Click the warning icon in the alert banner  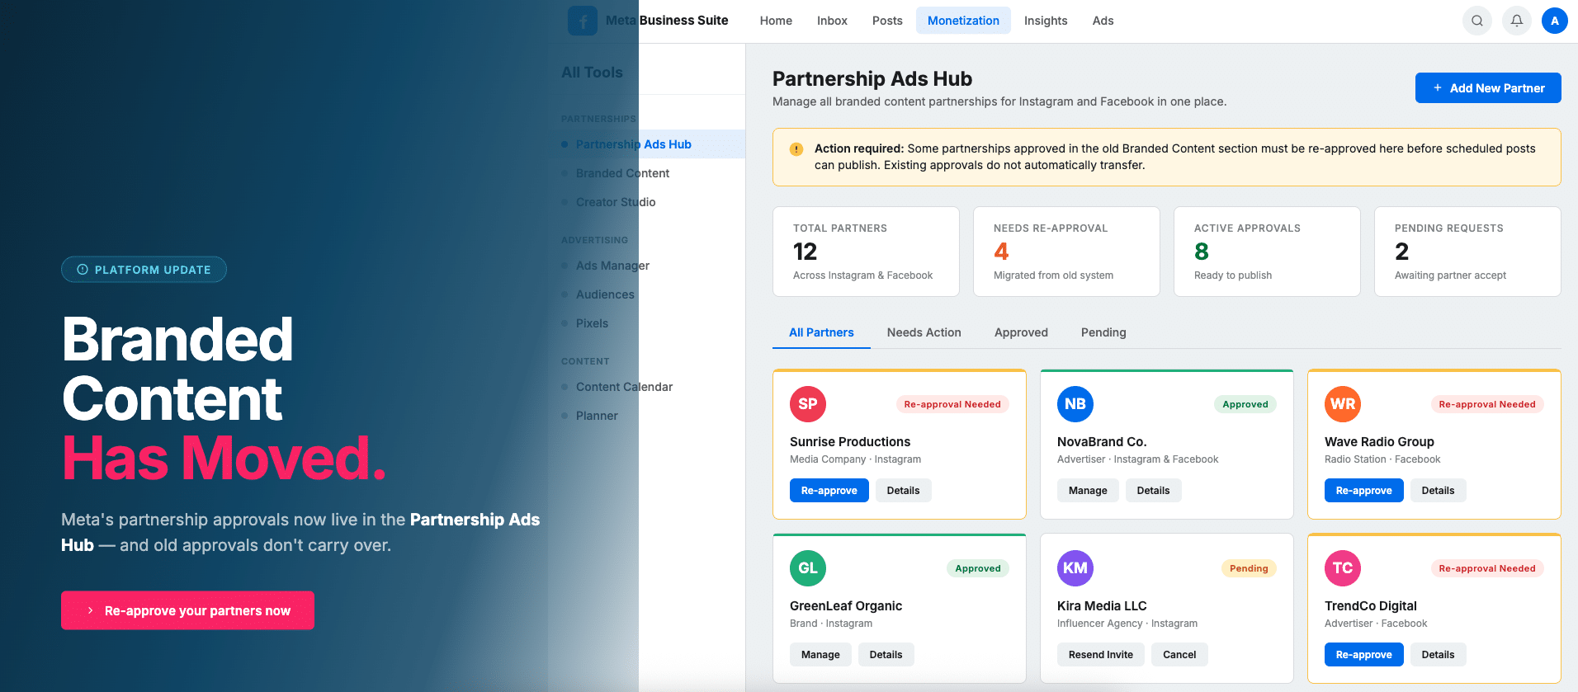click(x=796, y=149)
